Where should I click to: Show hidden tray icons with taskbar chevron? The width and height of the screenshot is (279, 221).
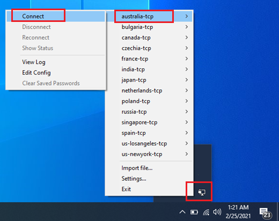[x=182, y=212]
